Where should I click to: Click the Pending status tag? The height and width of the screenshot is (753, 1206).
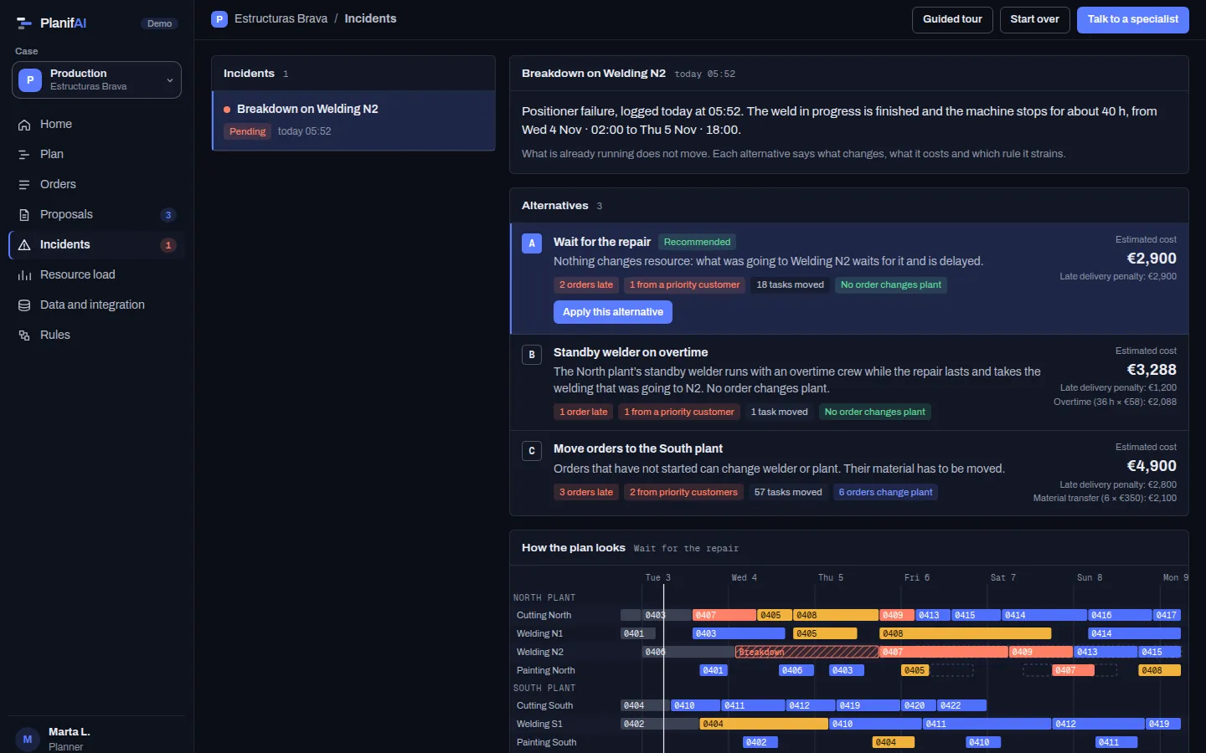click(x=247, y=131)
